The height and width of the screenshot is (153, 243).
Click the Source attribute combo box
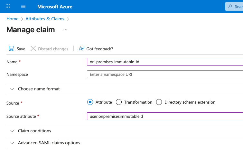click(x=164, y=116)
